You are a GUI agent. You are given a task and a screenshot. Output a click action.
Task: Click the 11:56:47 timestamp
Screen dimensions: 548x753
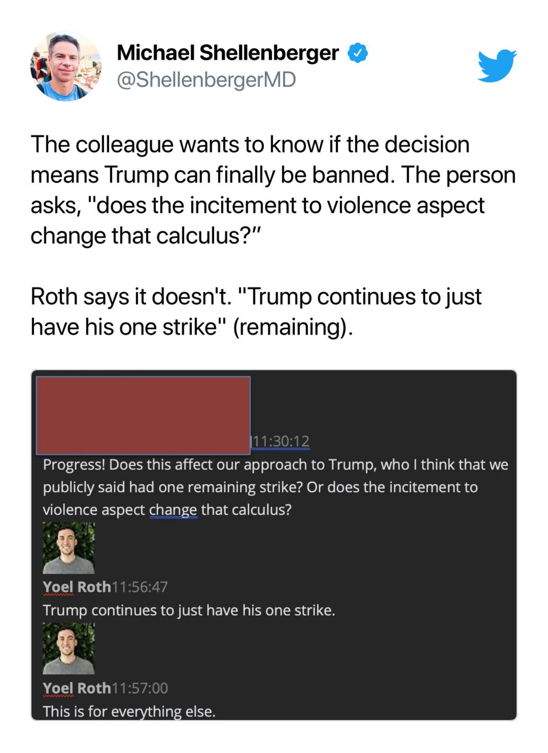click(x=140, y=587)
